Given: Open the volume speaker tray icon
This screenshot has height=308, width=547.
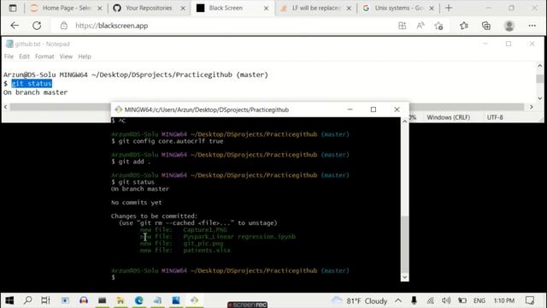Looking at the screenshot, I should tap(446, 300).
